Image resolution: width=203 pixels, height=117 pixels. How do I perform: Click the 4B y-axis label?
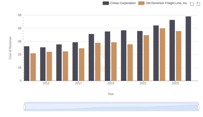click(x=20, y=28)
